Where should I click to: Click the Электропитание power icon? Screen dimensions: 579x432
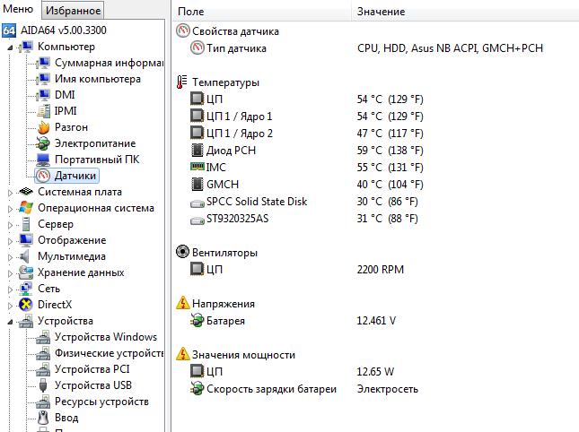coord(42,143)
